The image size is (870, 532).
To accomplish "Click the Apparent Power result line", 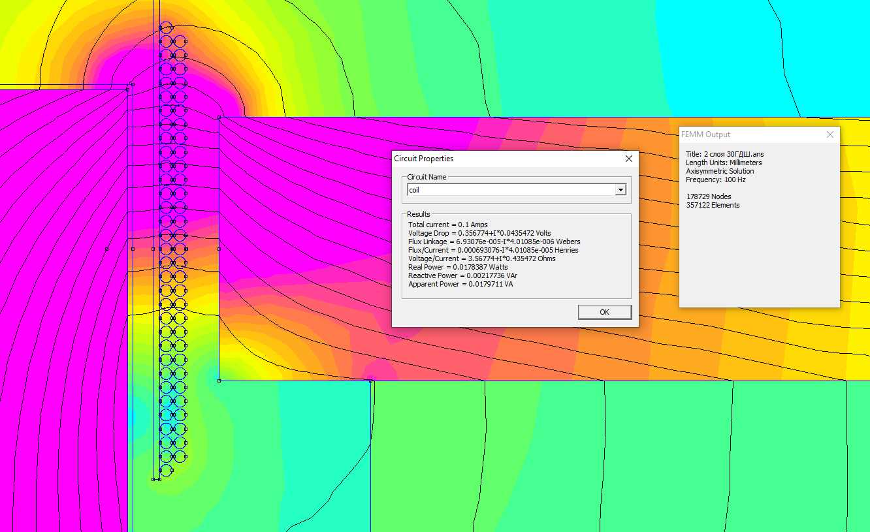I will click(460, 284).
